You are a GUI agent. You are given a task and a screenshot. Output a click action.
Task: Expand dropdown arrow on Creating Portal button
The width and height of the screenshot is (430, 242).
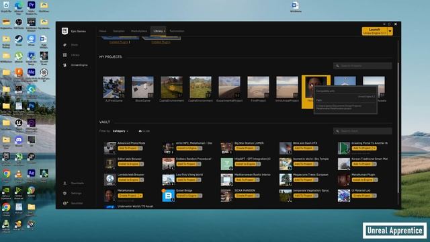coord(374,148)
